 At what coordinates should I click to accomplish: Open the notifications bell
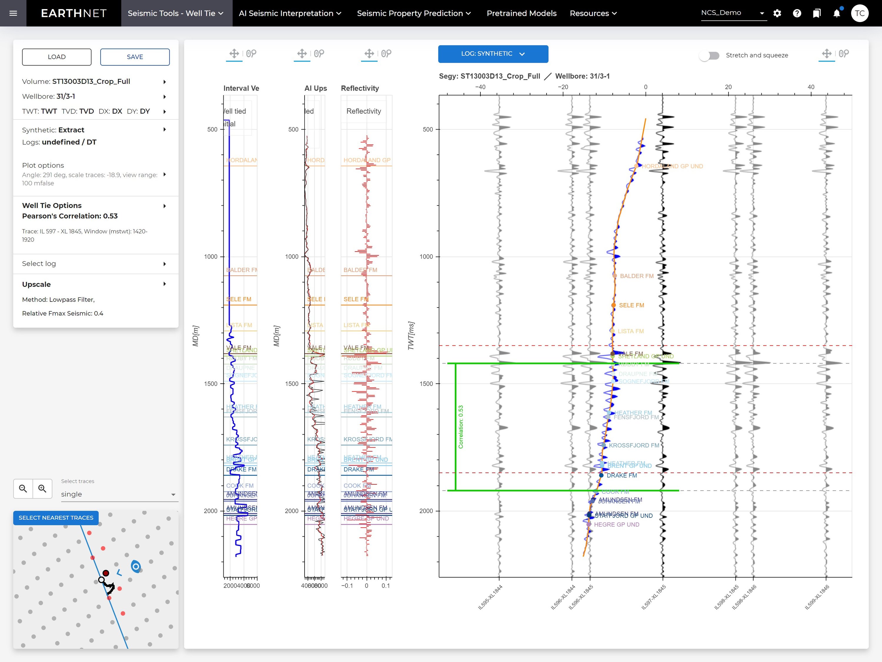tap(836, 13)
